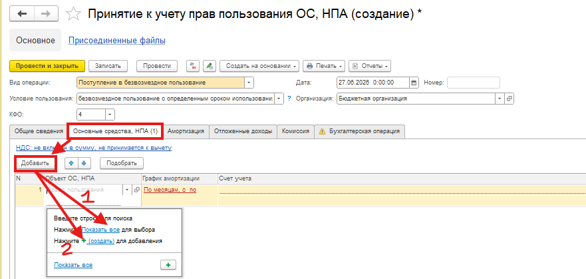This screenshot has width=586, height=279.
Task: Open Создать на основании menu
Action: 259,66
